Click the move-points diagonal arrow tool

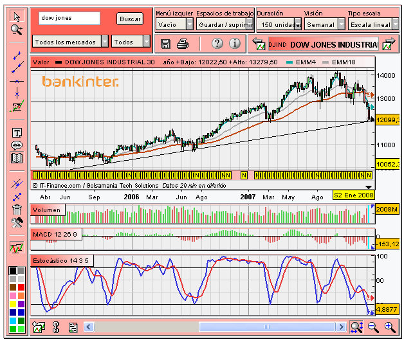pos(17,197)
